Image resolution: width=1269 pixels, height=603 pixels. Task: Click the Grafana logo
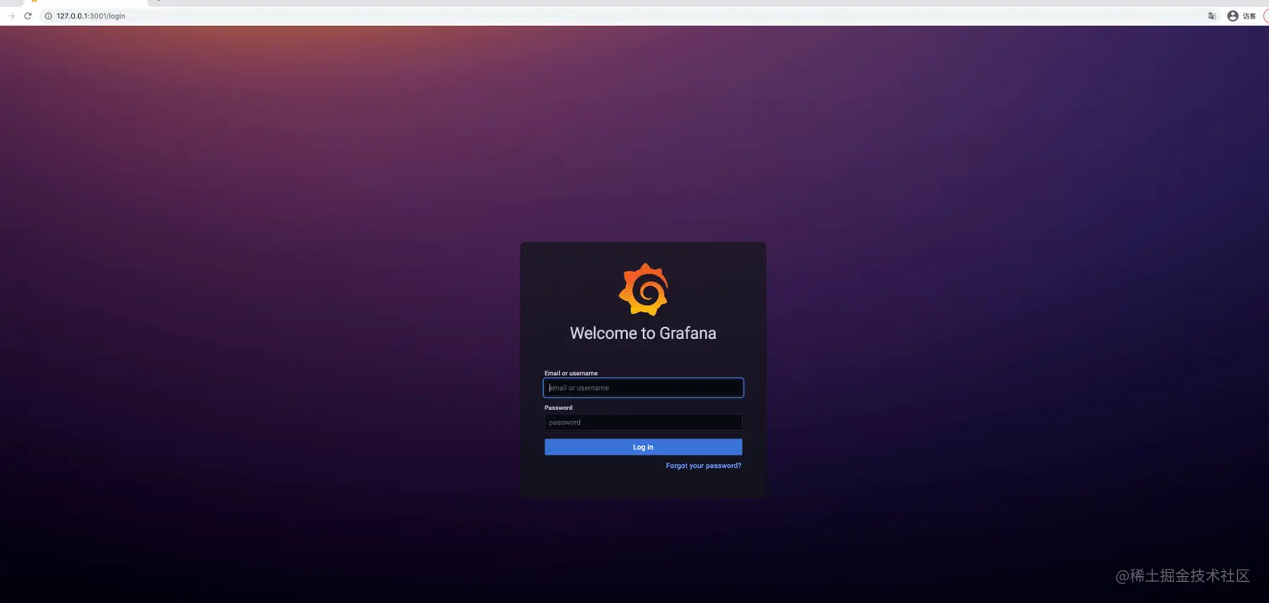[643, 289]
